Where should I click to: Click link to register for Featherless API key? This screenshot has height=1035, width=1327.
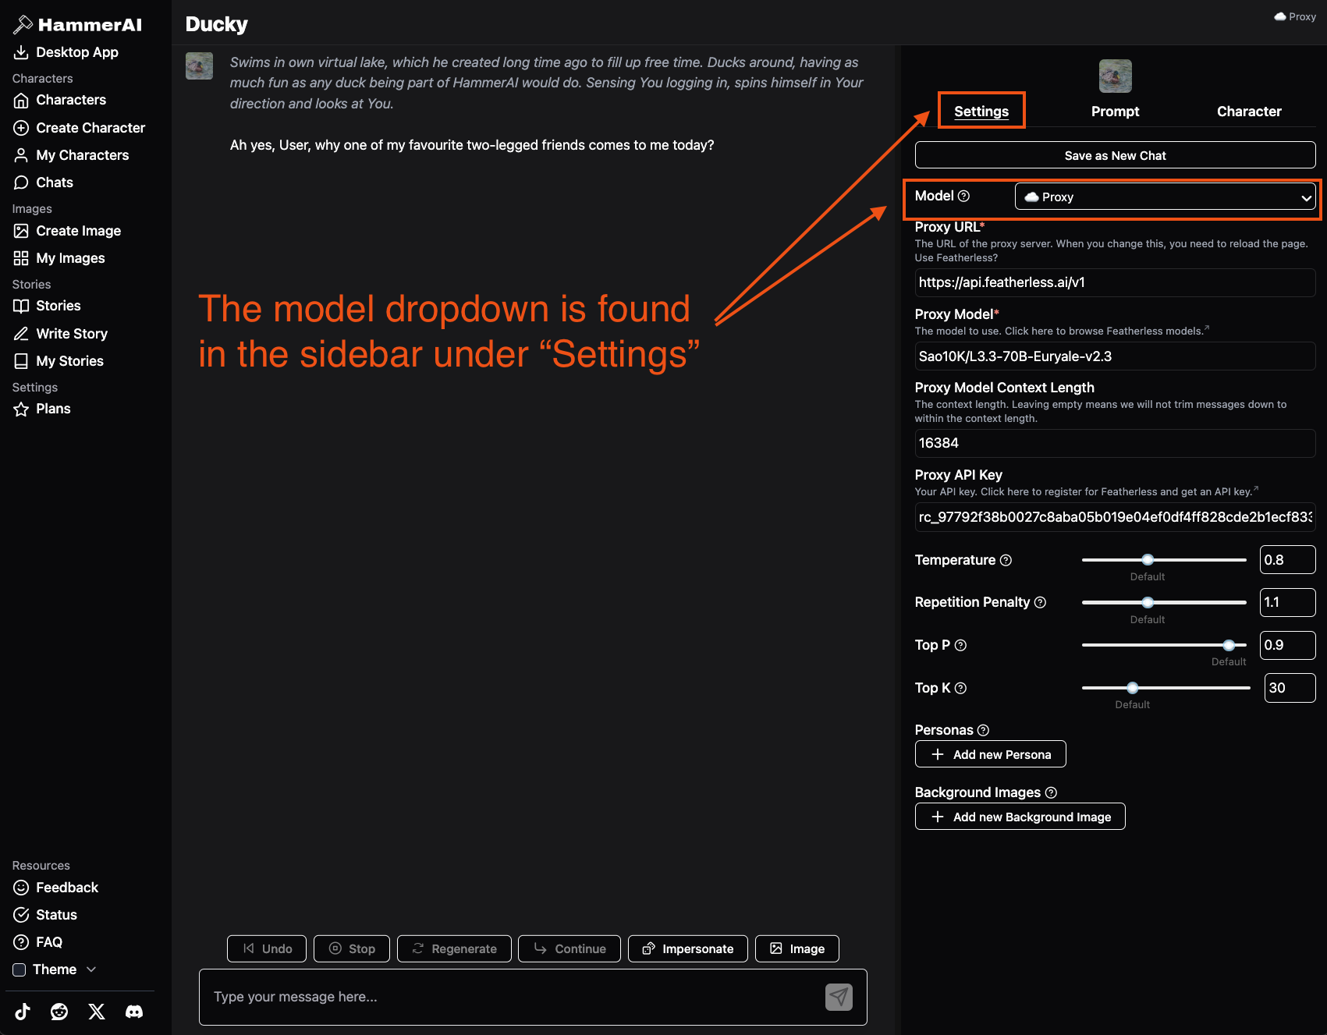(1119, 491)
